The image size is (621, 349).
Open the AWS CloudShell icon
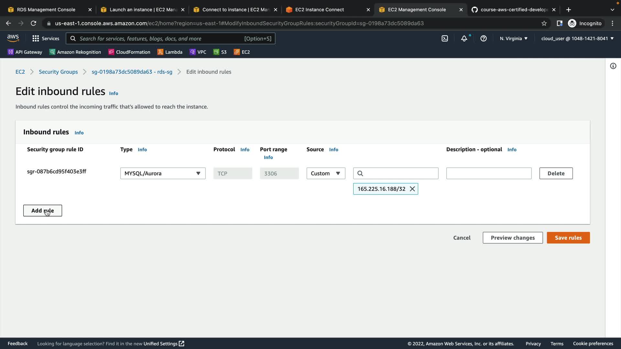coord(445,38)
